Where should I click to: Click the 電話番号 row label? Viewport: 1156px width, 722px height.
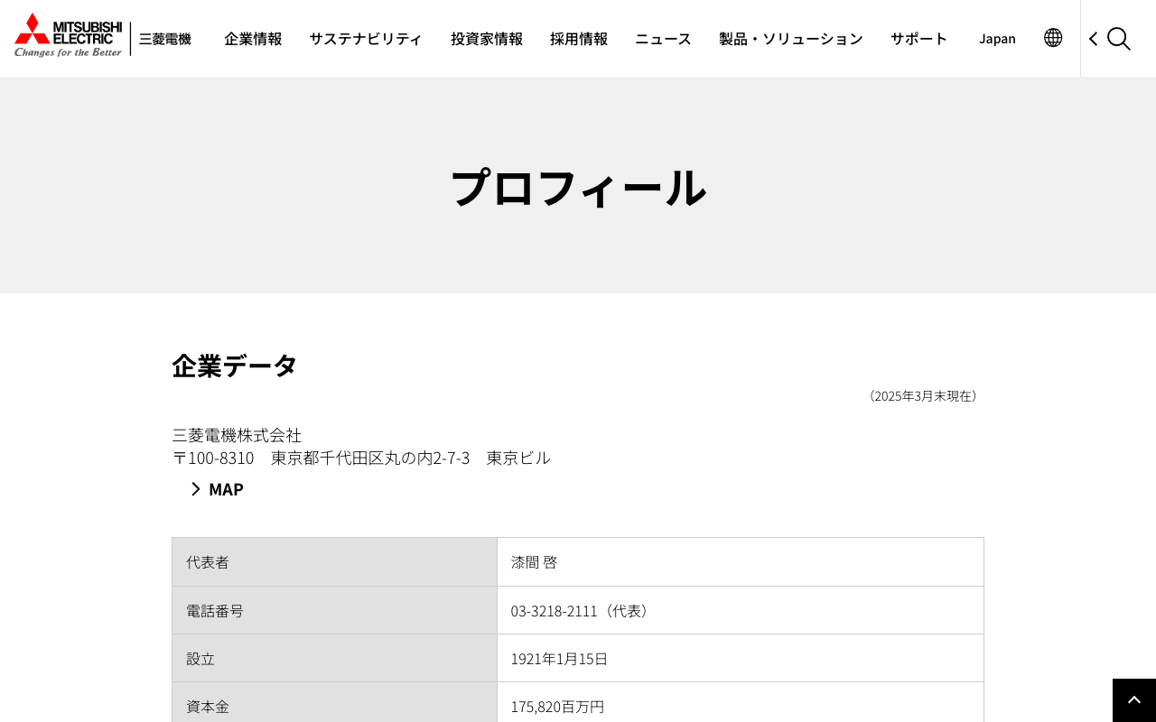point(334,610)
